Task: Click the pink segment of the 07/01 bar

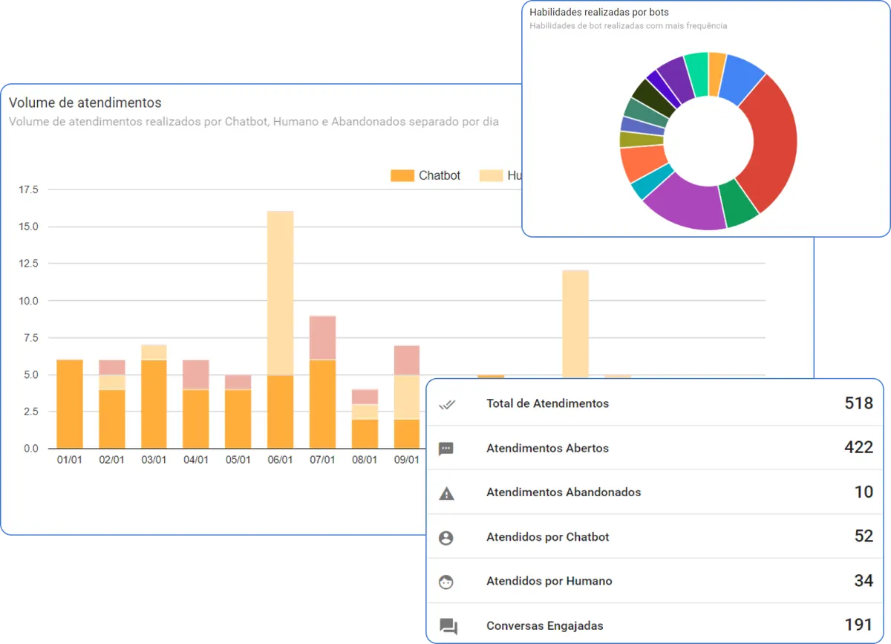Action: click(x=323, y=338)
